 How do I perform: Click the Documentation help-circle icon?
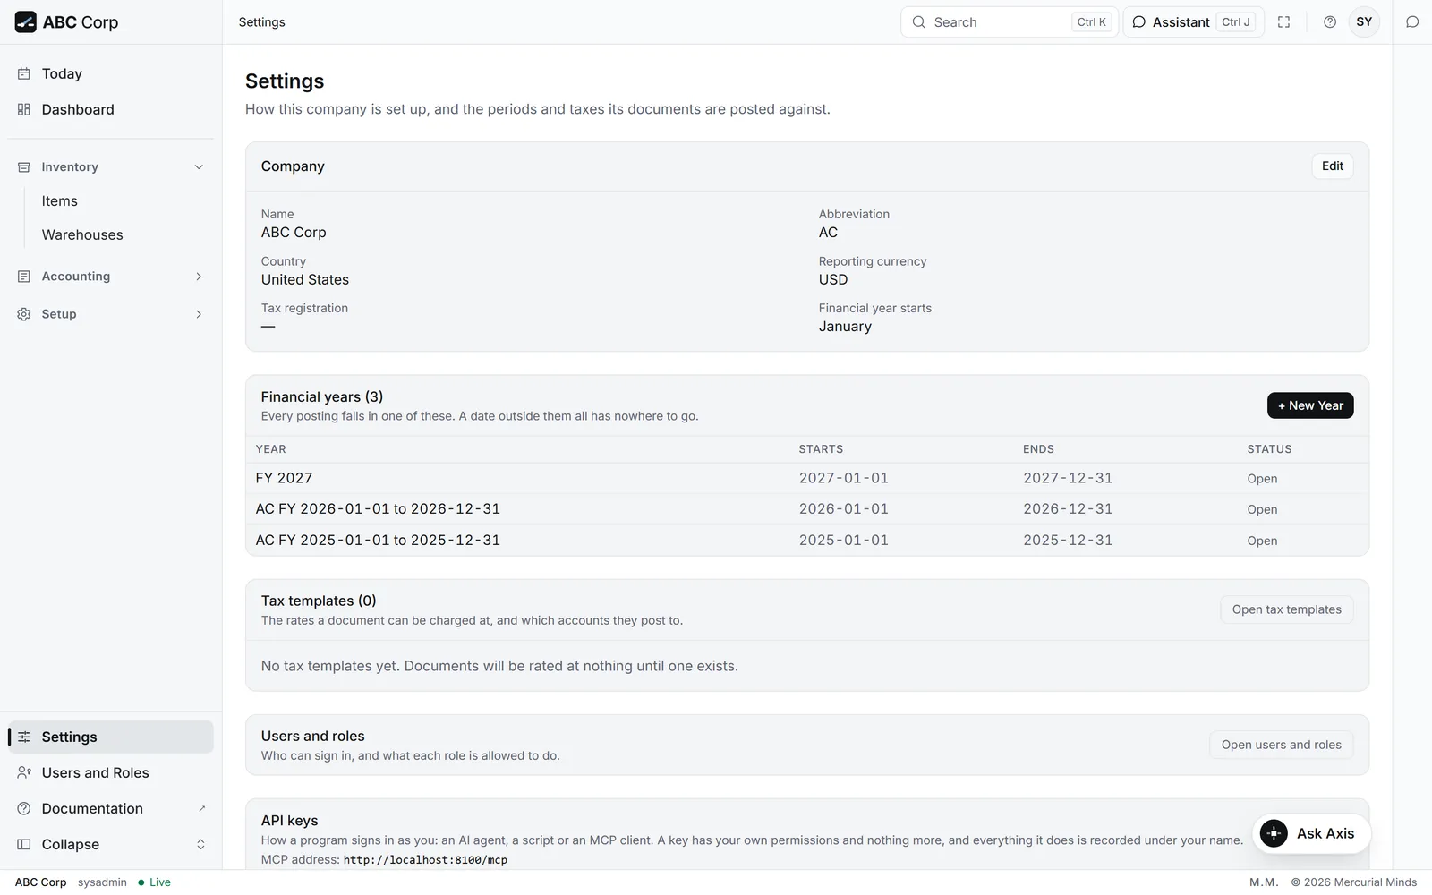tap(24, 808)
